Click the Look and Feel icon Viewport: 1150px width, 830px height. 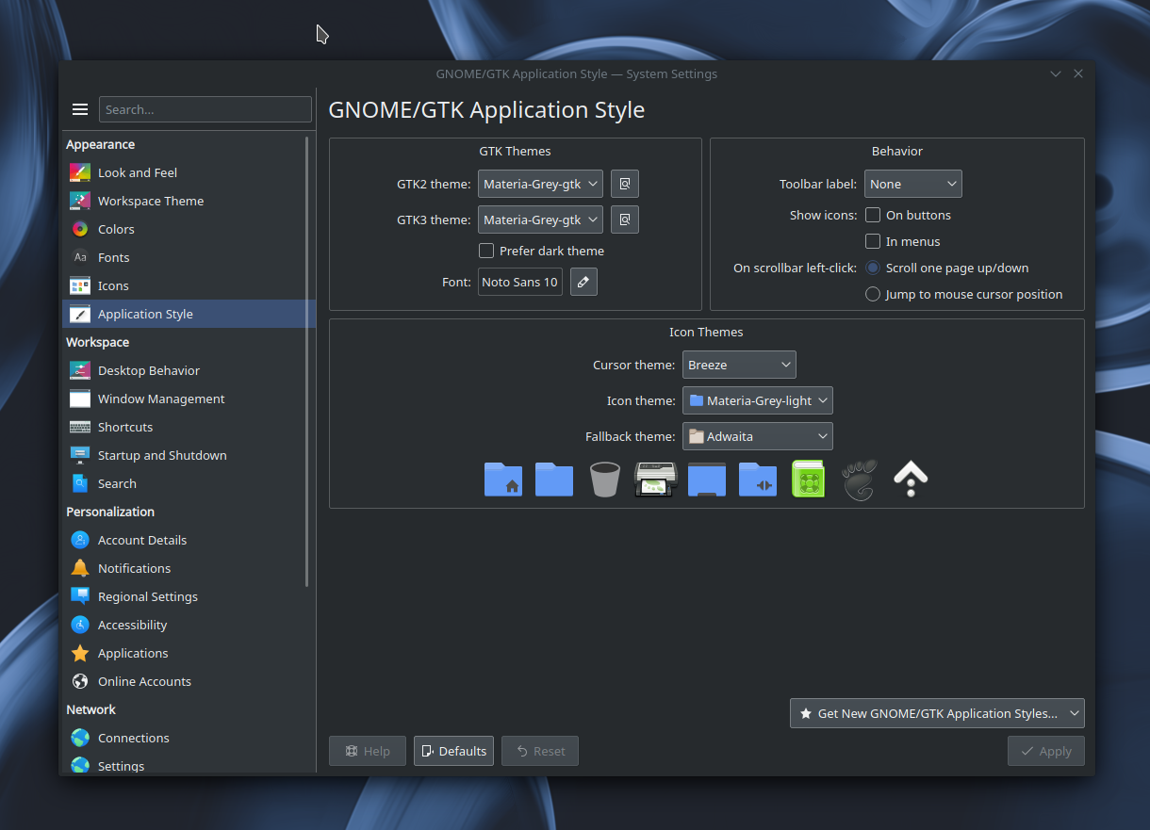click(x=80, y=172)
